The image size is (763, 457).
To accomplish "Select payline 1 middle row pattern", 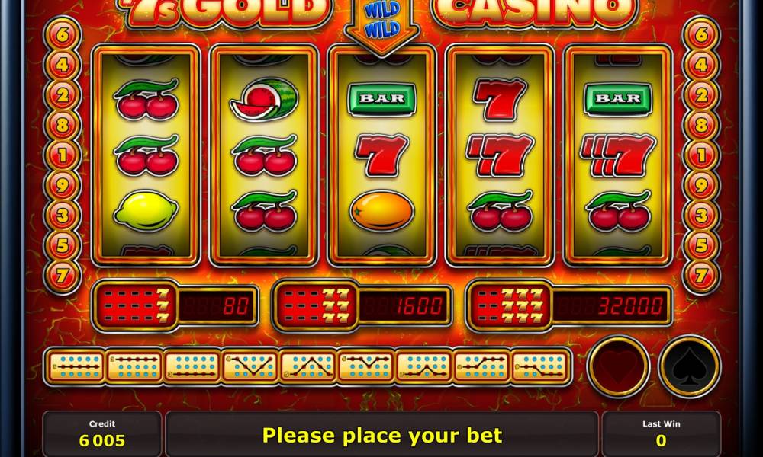I will [x=75, y=366].
